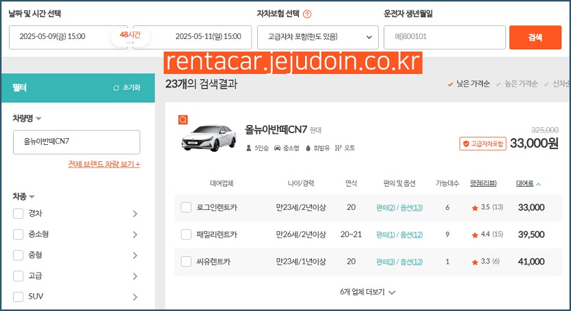Click the star rating in 로그인렌트카 row
The image size is (571, 311).
pos(488,207)
